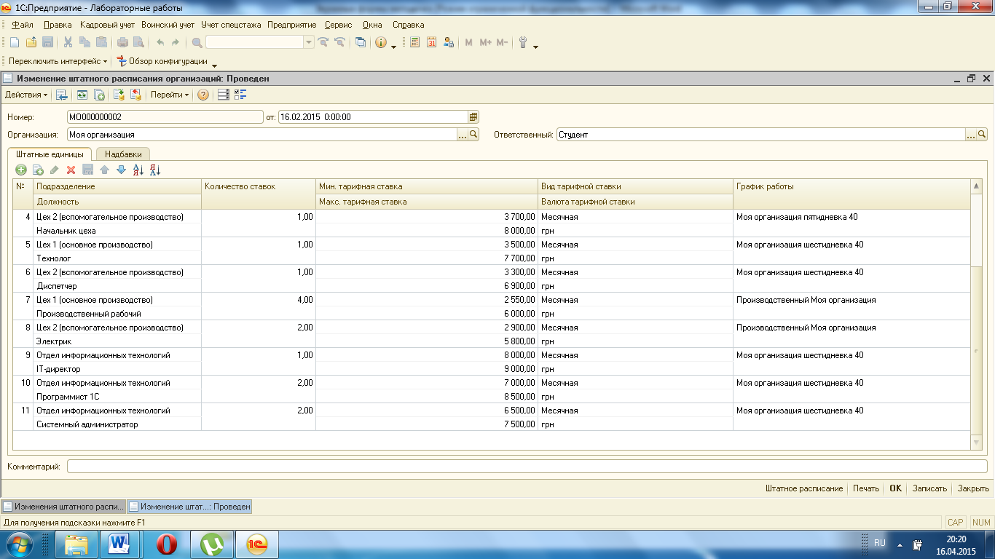Sort rows descending Я-А
This screenshot has width=995, height=559.
[x=154, y=170]
